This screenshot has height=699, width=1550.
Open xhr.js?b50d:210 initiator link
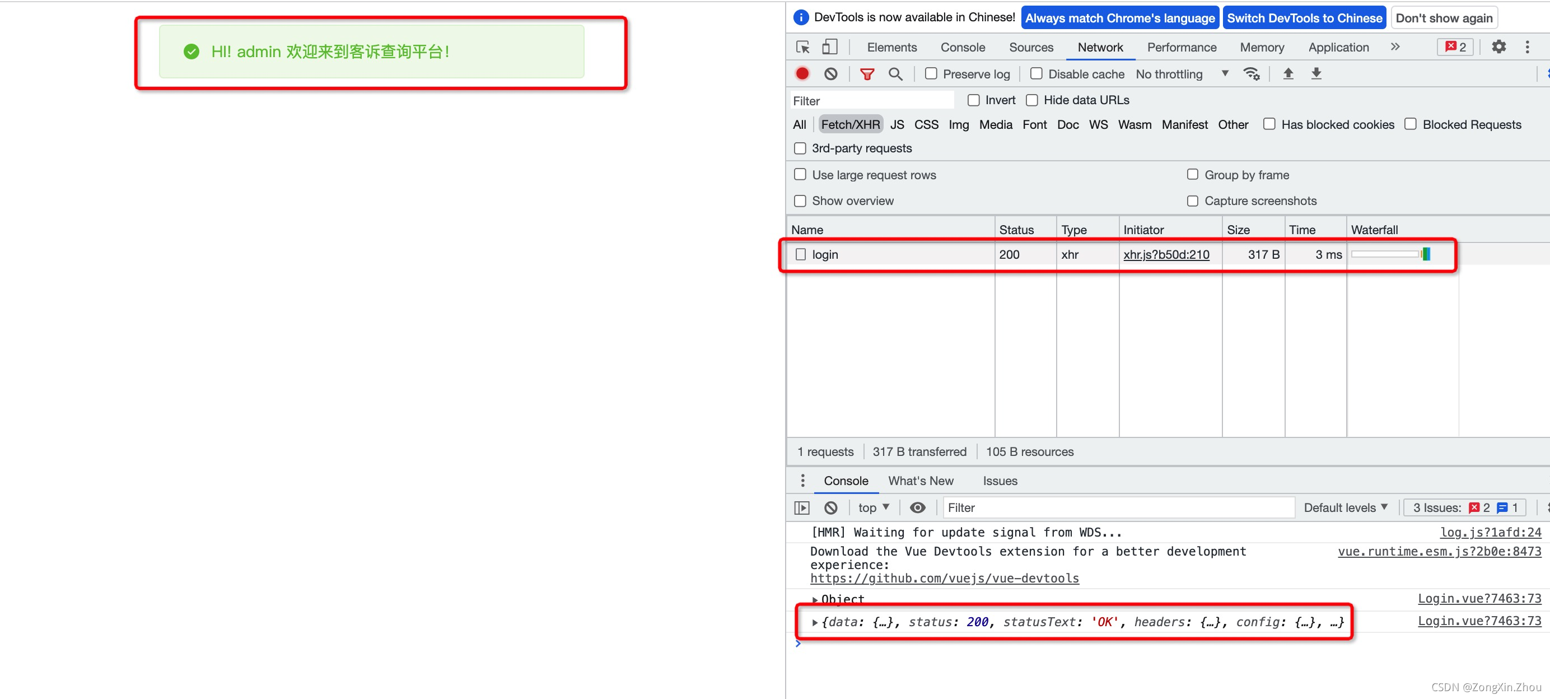pyautogui.click(x=1165, y=254)
